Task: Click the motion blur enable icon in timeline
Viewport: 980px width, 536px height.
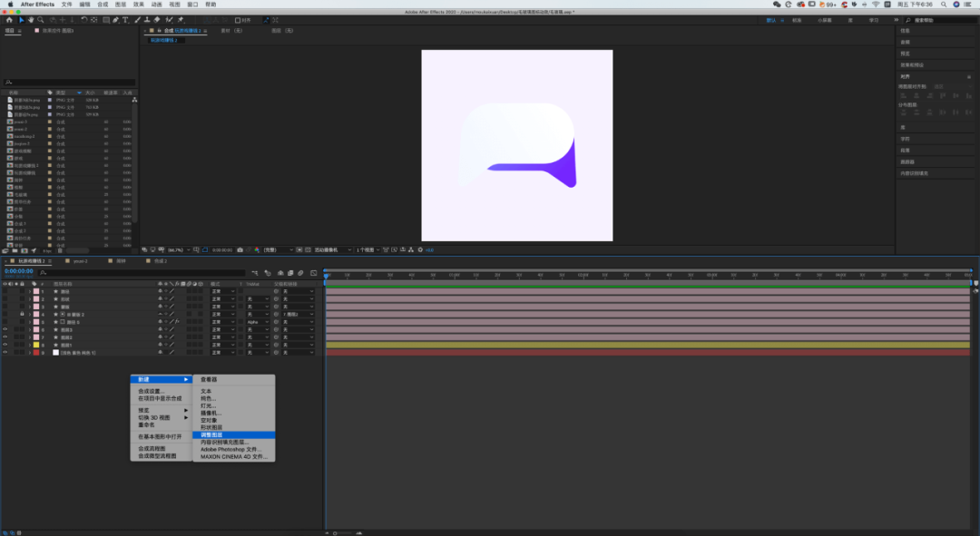Action: 300,273
